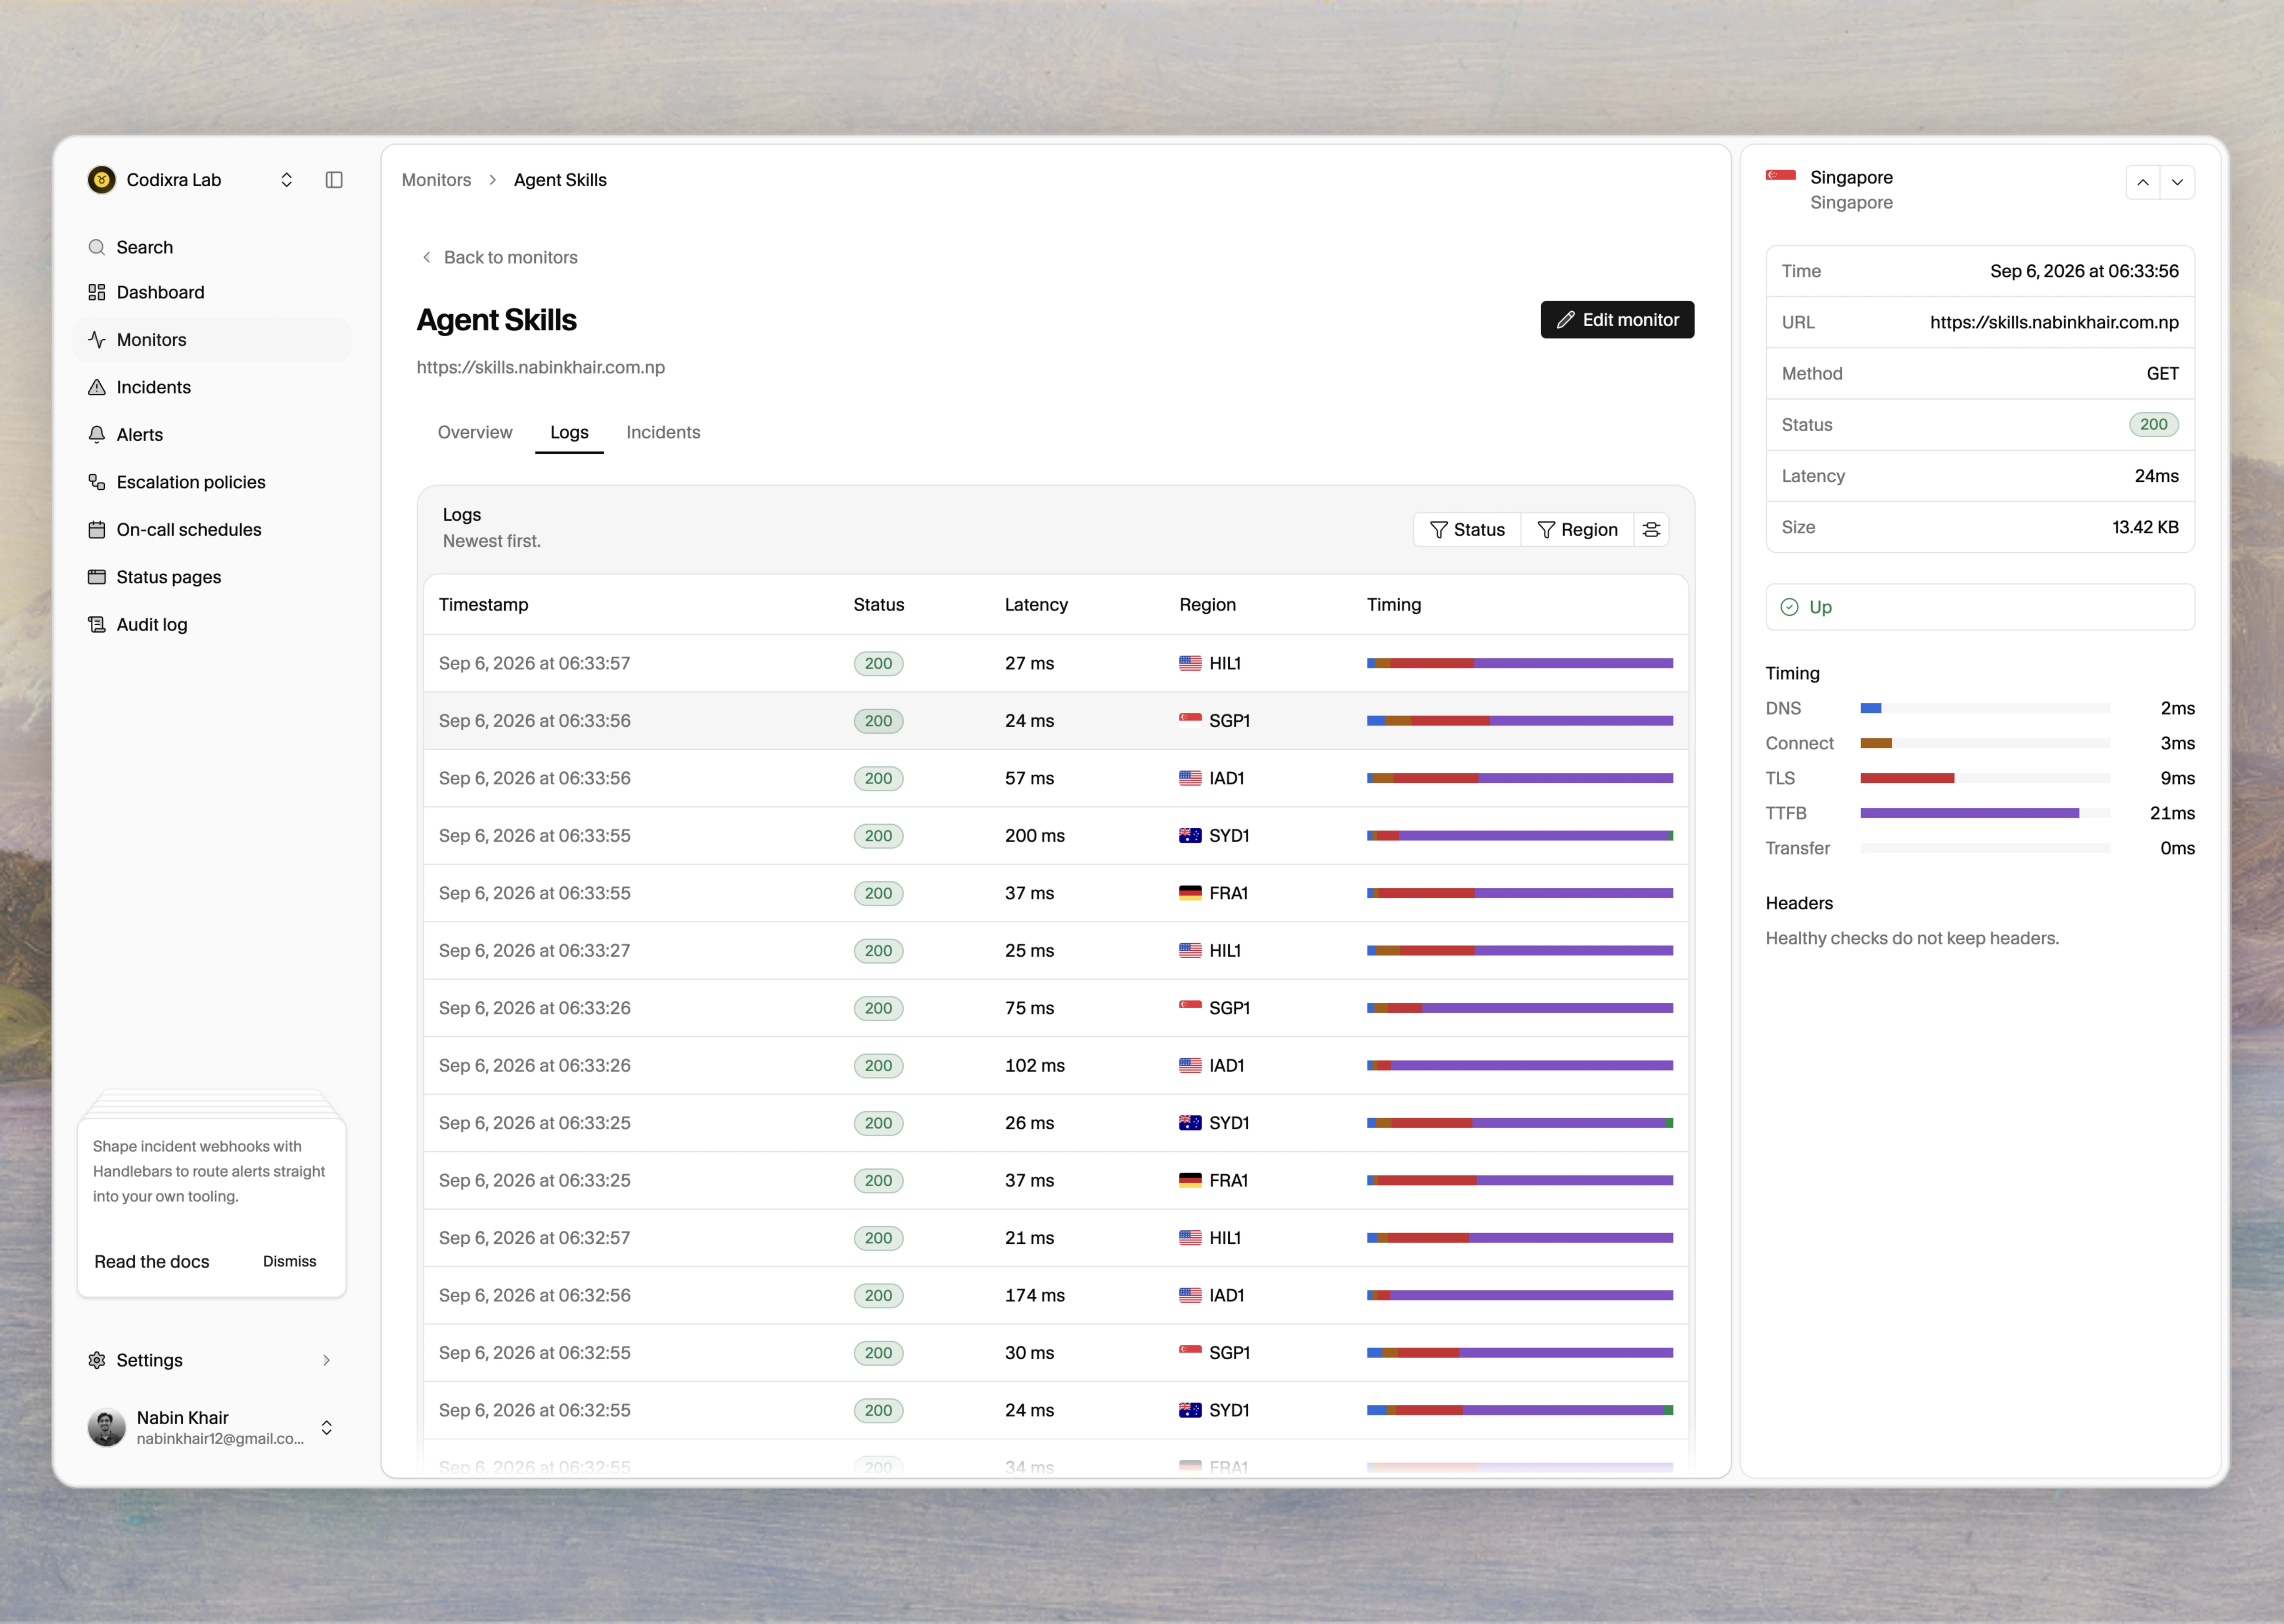
Task: Go to previous log with up chevron
Action: click(2143, 182)
